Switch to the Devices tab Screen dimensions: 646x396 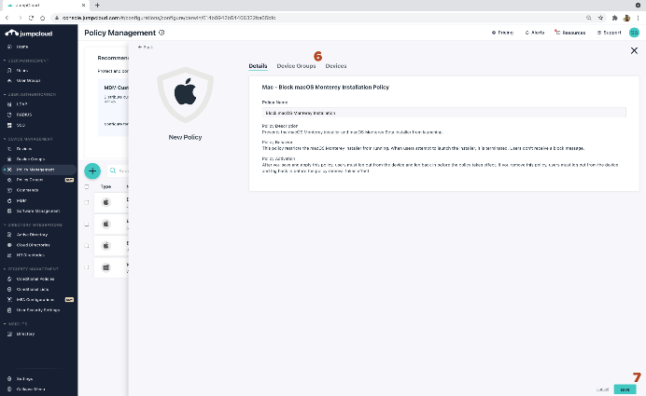pyautogui.click(x=336, y=66)
